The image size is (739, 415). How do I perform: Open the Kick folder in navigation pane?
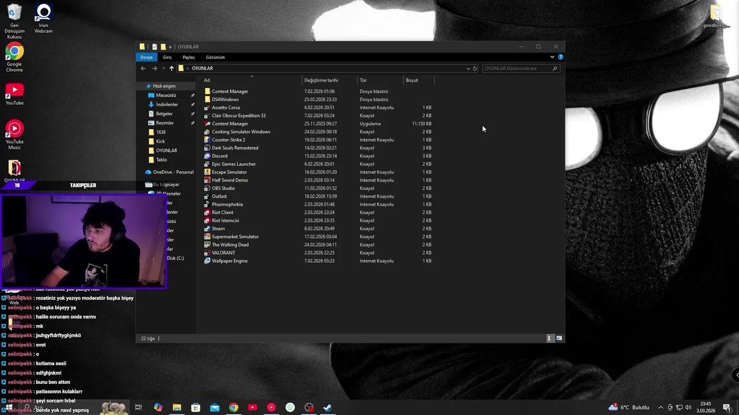(161, 141)
